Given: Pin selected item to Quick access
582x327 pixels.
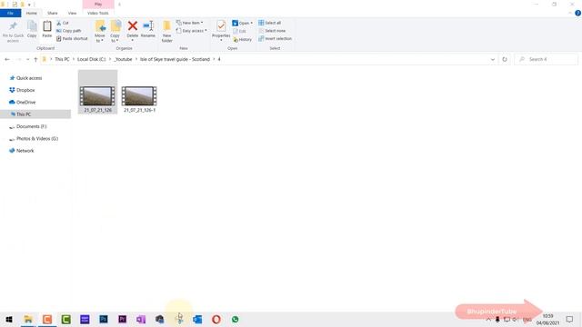Looking at the screenshot, I should tap(13, 31).
